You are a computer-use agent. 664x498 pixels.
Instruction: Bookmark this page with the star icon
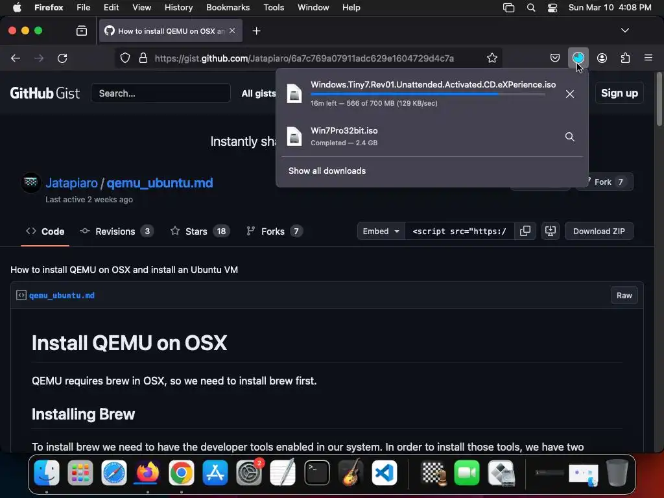pyautogui.click(x=492, y=58)
